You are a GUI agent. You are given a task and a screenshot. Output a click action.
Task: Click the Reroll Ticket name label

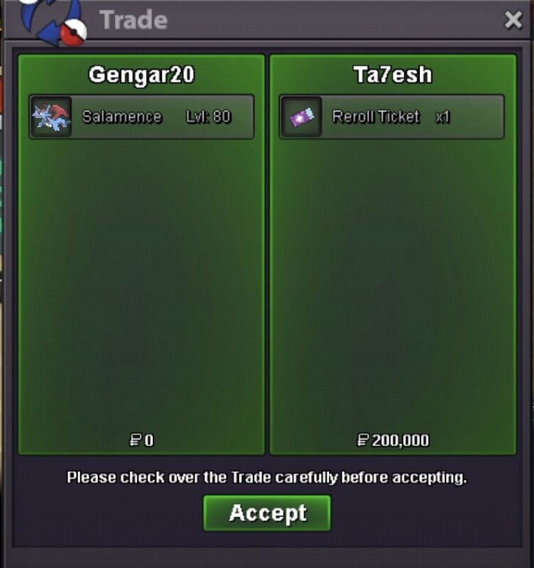tap(376, 117)
